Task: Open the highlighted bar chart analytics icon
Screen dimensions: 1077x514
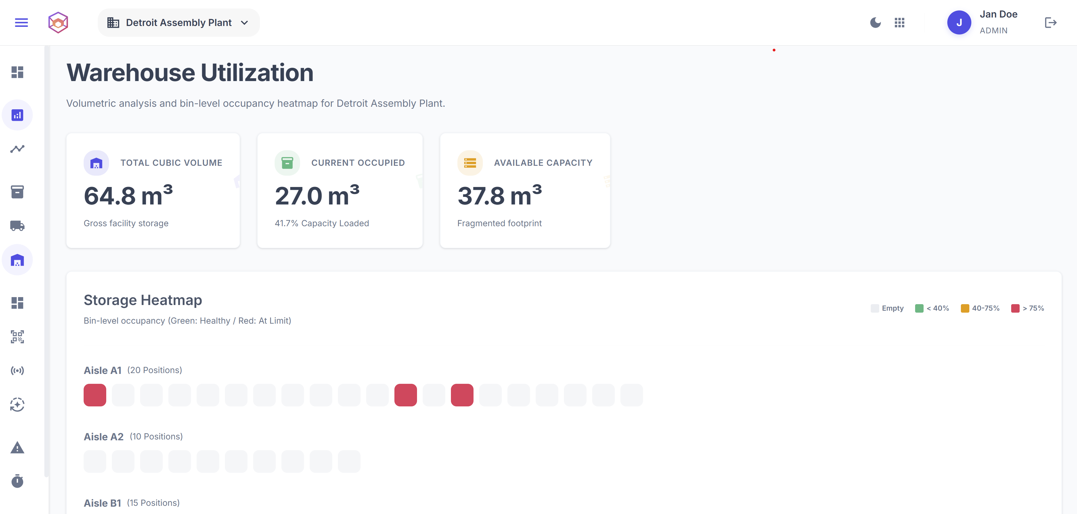Action: tap(17, 115)
